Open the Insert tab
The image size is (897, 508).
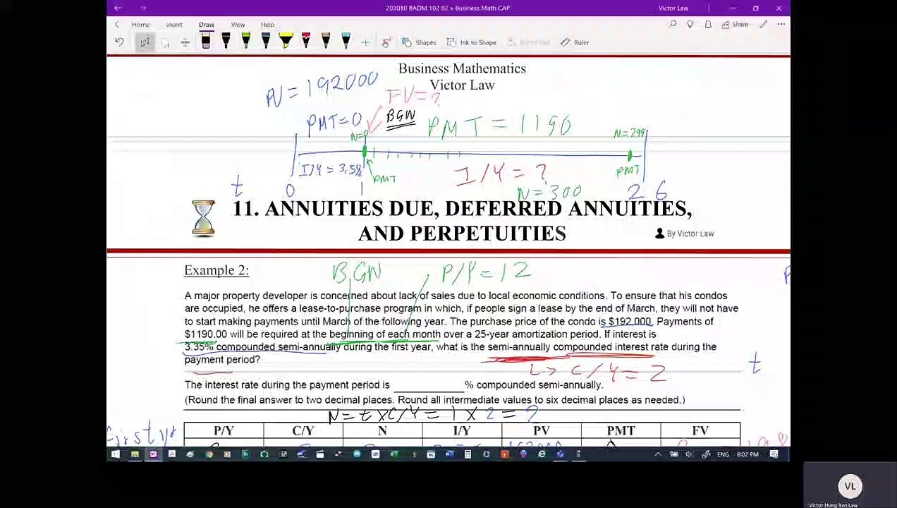click(174, 25)
